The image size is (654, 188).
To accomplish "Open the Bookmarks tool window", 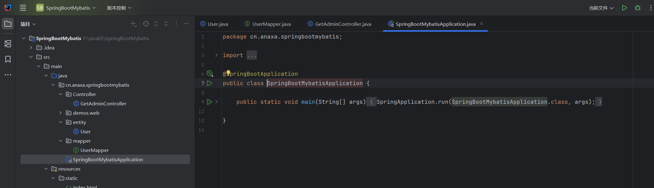I will pyautogui.click(x=8, y=59).
